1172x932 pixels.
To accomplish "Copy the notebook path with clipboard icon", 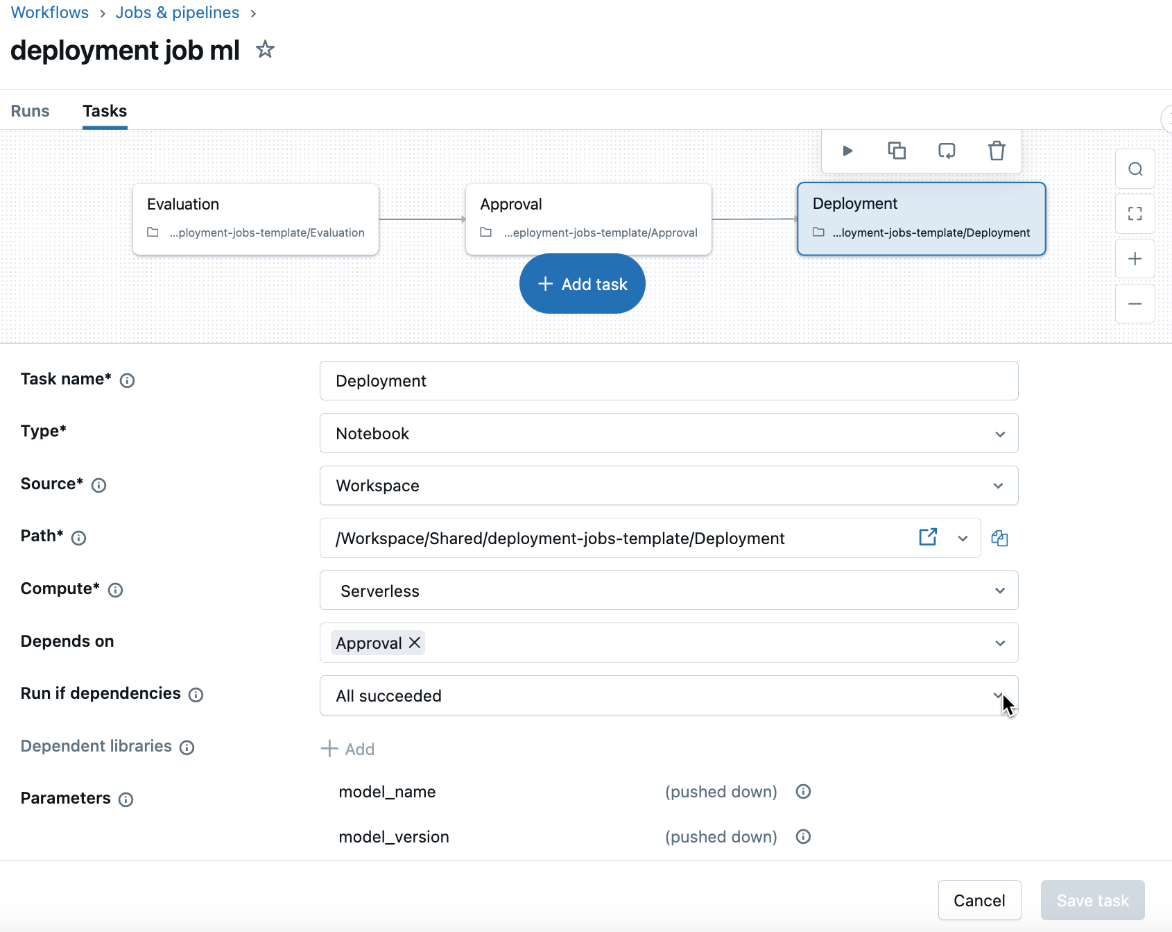I will coord(999,538).
